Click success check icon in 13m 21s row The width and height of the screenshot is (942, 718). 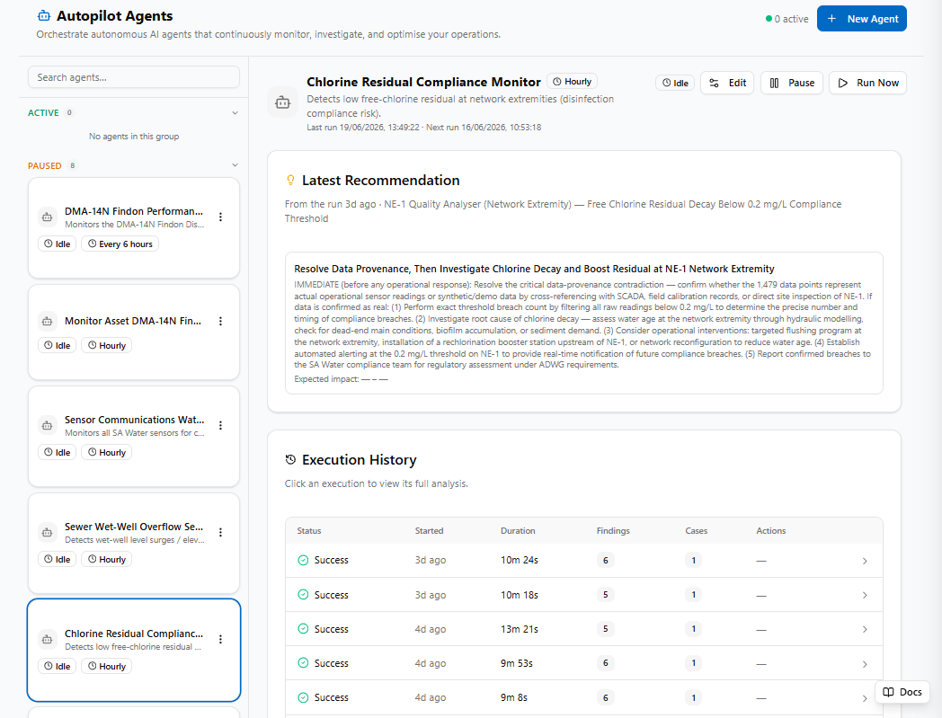[x=304, y=629]
